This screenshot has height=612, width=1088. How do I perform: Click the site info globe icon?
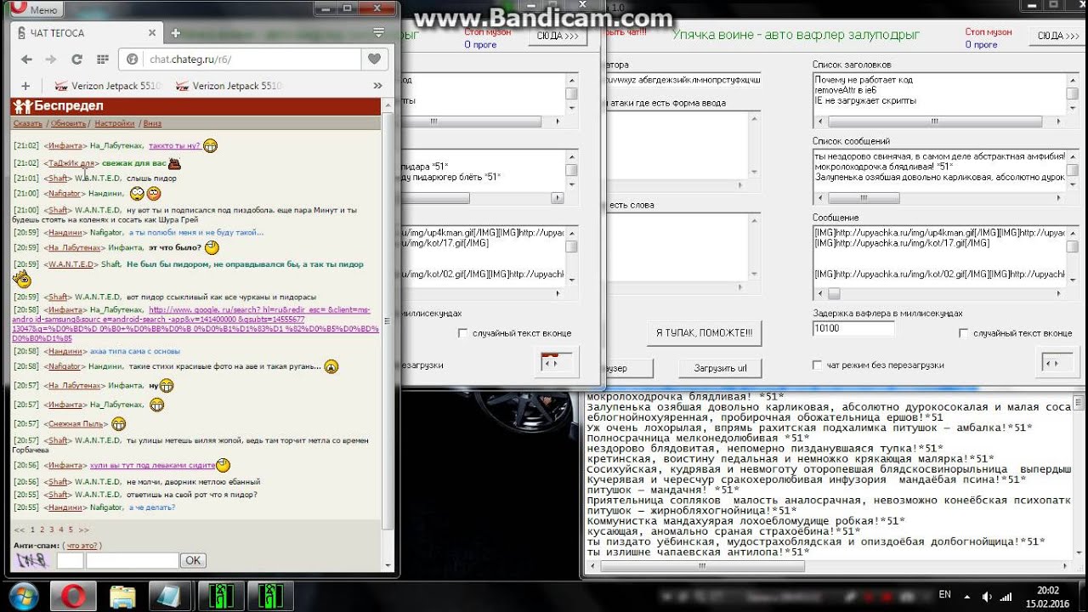coord(133,59)
